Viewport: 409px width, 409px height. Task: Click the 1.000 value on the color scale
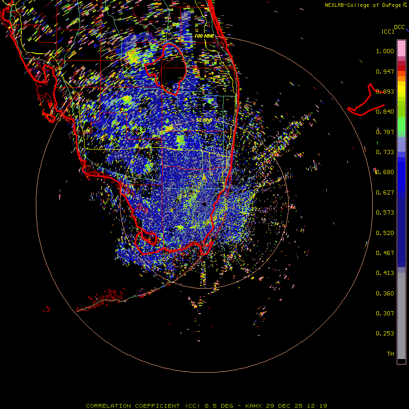(385, 51)
